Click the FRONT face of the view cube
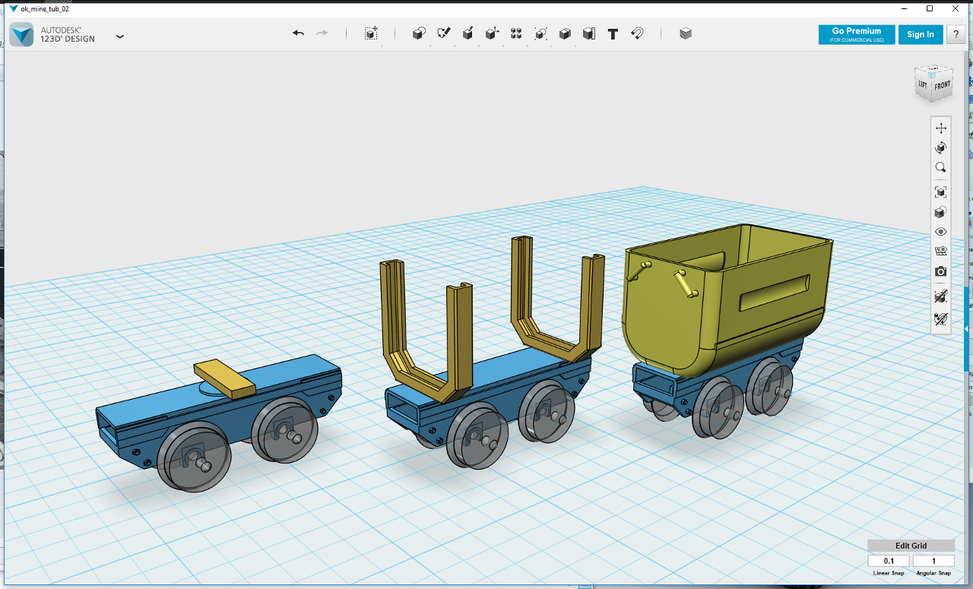Image resolution: width=973 pixels, height=589 pixels. tap(943, 86)
